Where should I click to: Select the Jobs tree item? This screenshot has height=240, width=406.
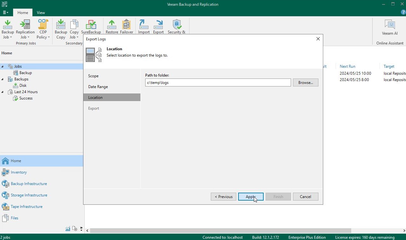click(18, 66)
